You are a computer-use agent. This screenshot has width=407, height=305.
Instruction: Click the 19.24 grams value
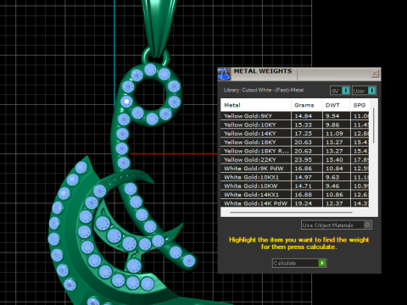point(303,203)
